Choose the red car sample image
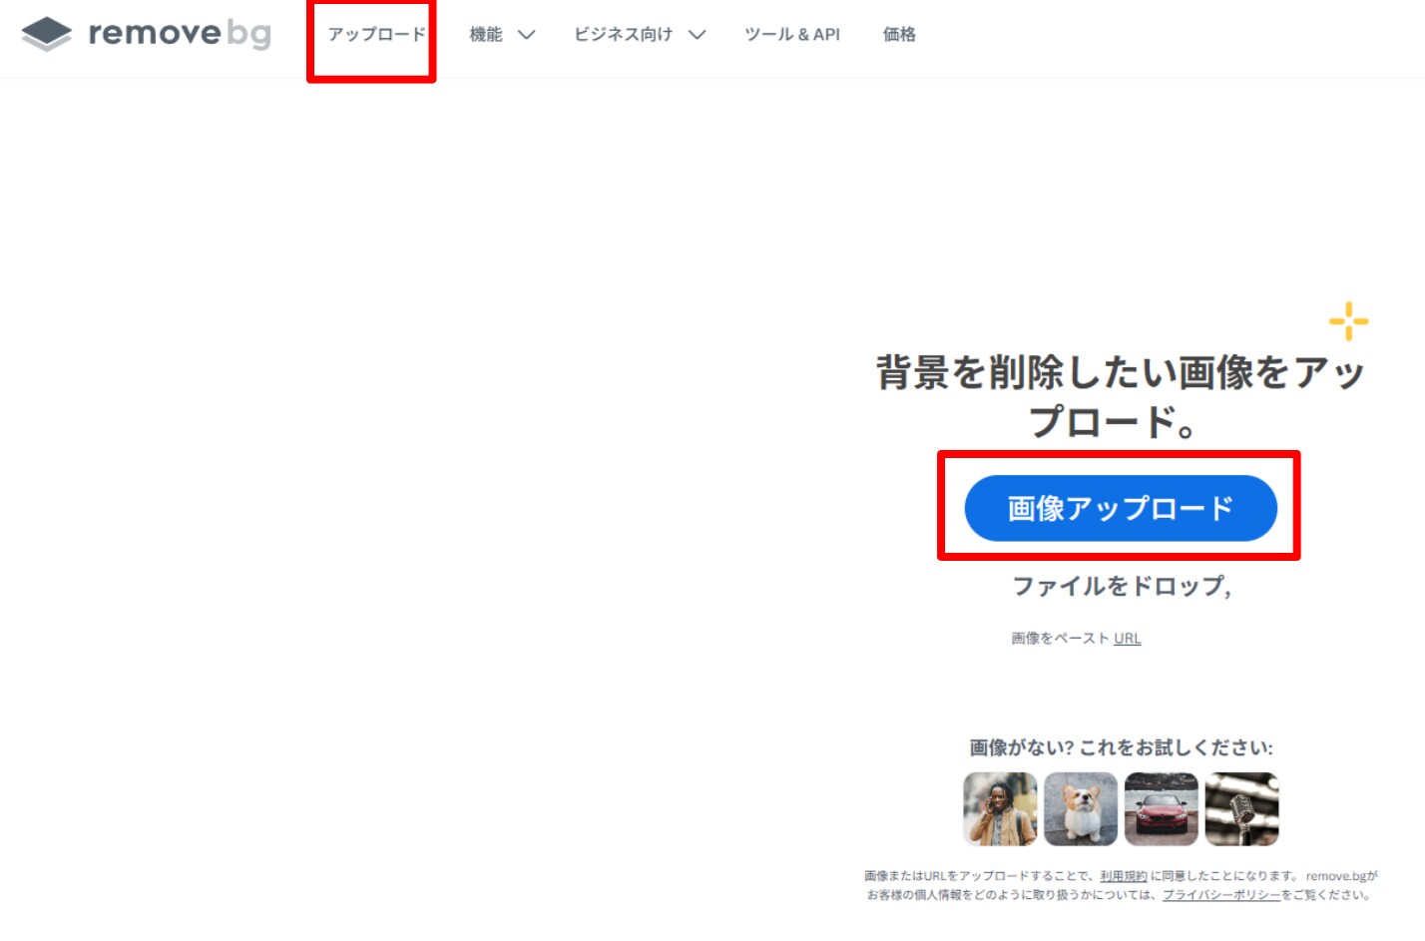The width and height of the screenshot is (1425, 941). click(x=1161, y=809)
